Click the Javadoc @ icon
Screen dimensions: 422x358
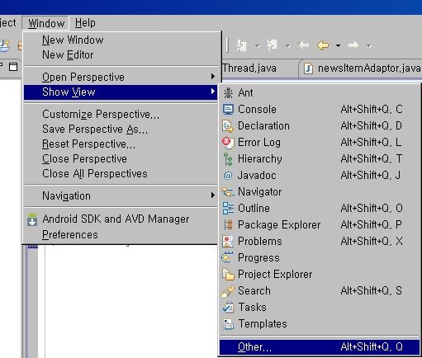[228, 176]
